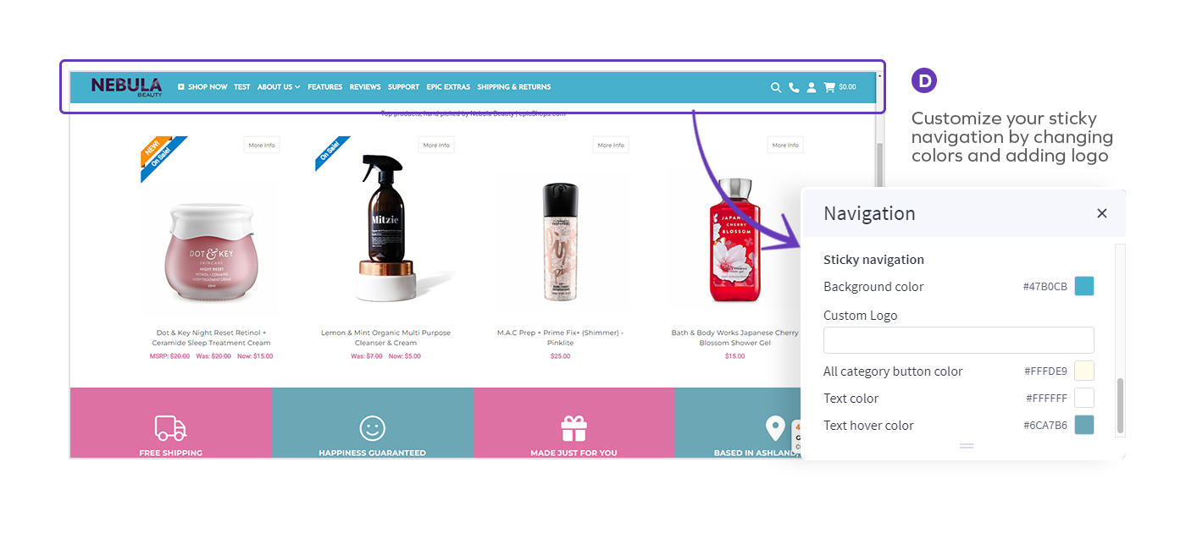Click the Navigation panel scrollbar
The height and width of the screenshot is (550, 1186).
(x=1121, y=406)
